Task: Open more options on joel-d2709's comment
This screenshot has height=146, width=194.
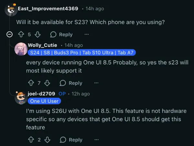Action: 96,140
